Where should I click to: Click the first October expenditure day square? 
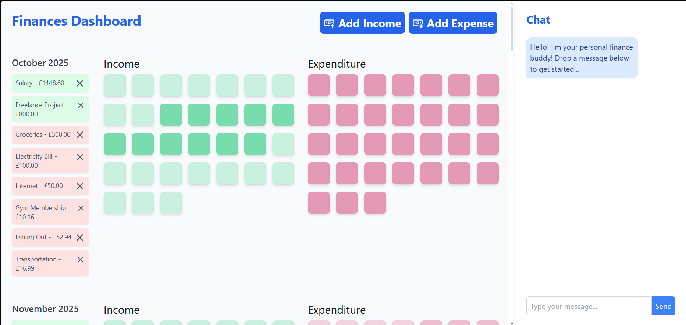pyautogui.click(x=319, y=85)
